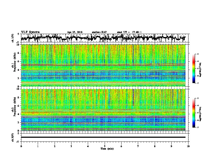Image resolution: width=212 pixels, height=164 pixels.
Task: Click the upper color bar's log(PSD) label
Action: coord(200,70)
